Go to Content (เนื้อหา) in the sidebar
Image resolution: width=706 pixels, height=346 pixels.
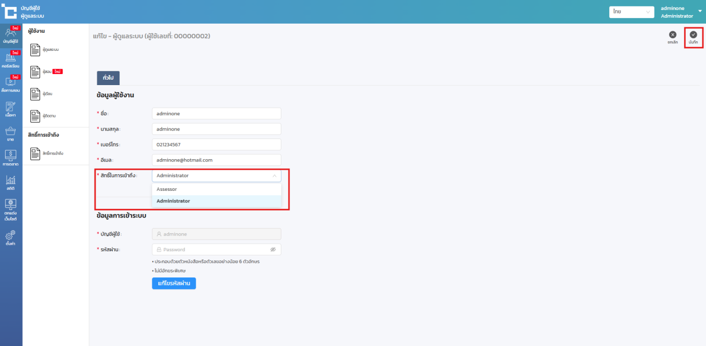pyautogui.click(x=11, y=109)
